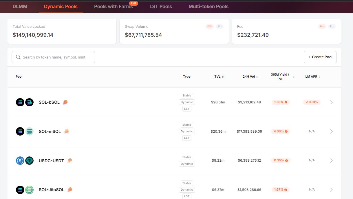
Task: Click the search magnifier icon
Action: [18, 57]
